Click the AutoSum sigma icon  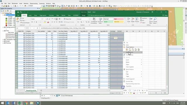(141, 18)
